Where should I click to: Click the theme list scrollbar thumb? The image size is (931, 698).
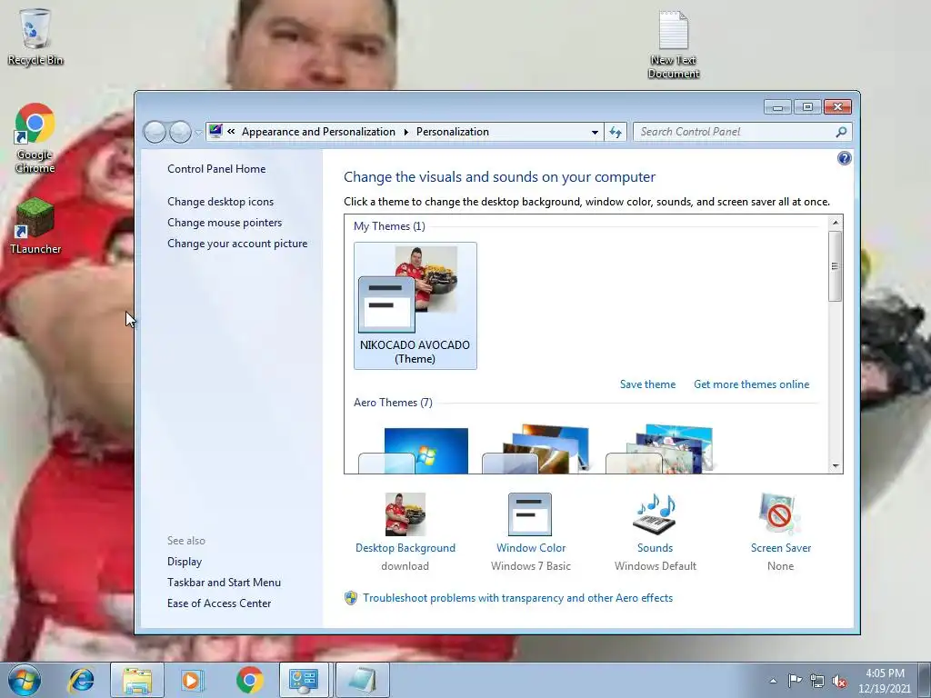point(835,266)
